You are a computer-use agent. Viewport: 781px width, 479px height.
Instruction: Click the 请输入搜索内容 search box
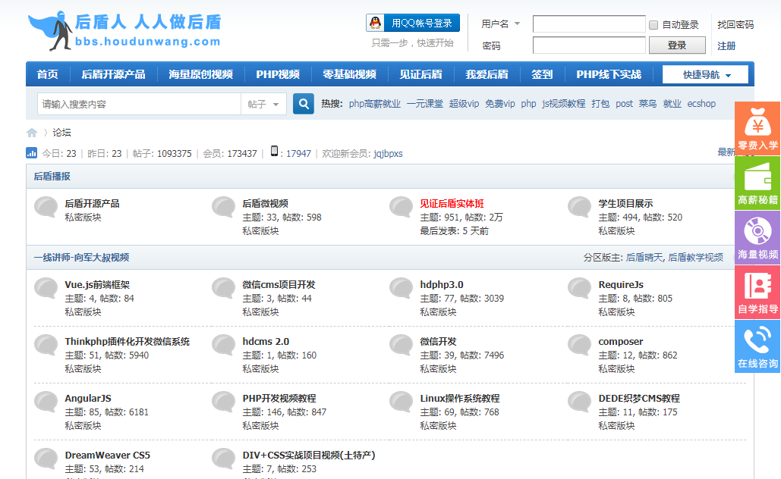[x=139, y=104]
